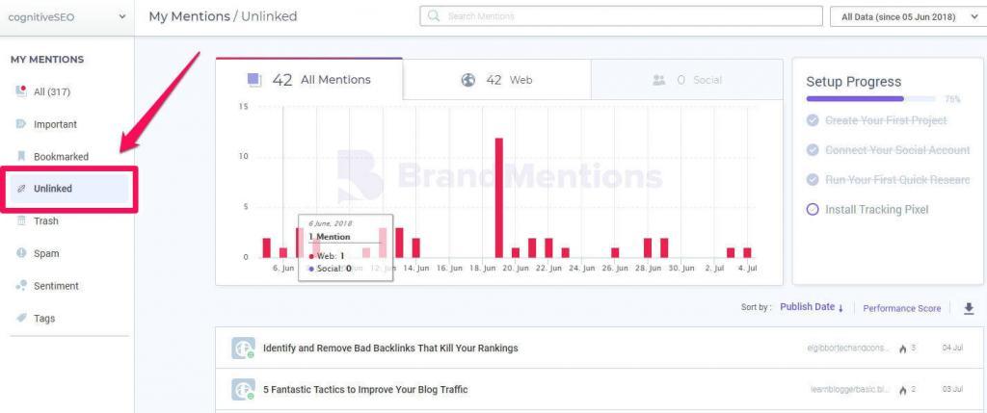Screen dimensions: 987x413
Task: Click source domain on Bad Backlinks row
Action: coord(848,348)
